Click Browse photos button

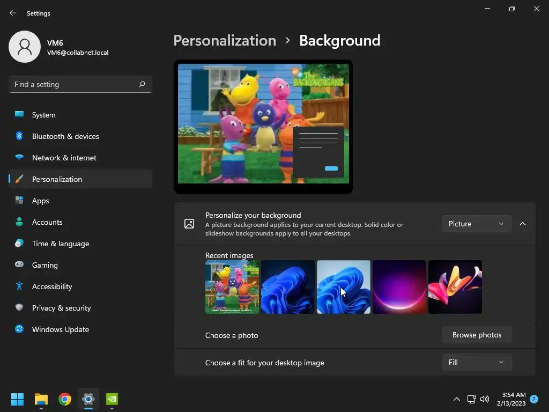click(477, 335)
